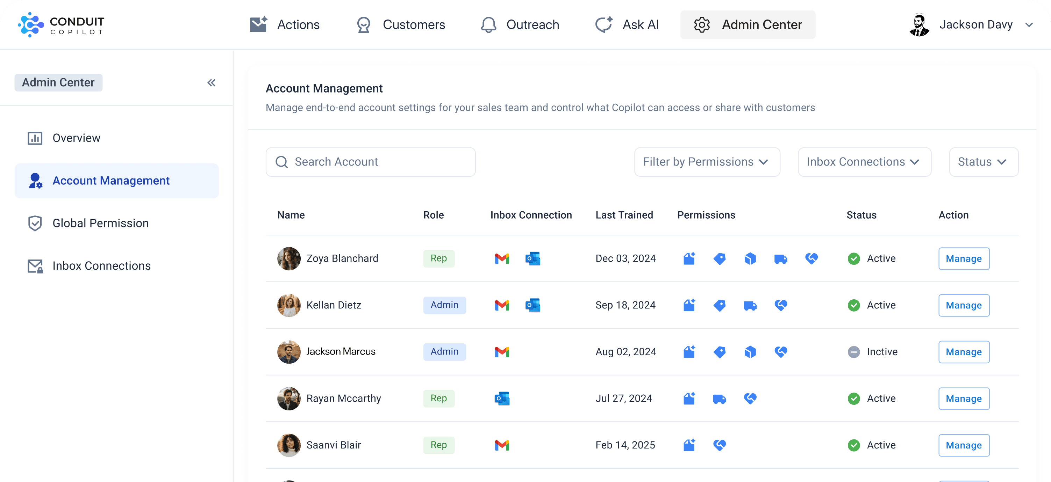
Task: Click Jackson Marcus's package box permission icon
Action: pos(750,352)
